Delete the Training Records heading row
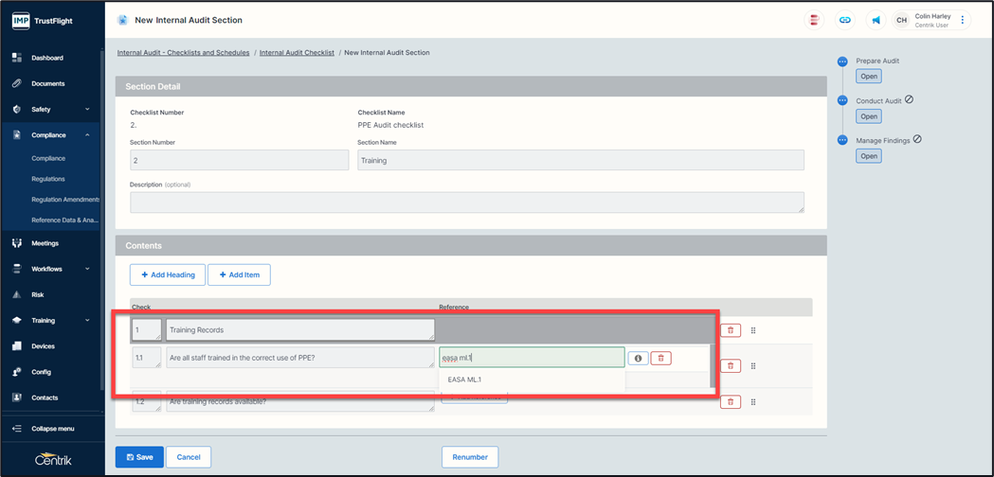Viewport: 994px width, 477px height. click(x=730, y=330)
